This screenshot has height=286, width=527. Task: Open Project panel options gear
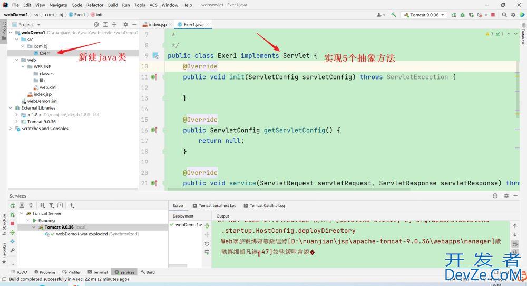(x=125, y=25)
